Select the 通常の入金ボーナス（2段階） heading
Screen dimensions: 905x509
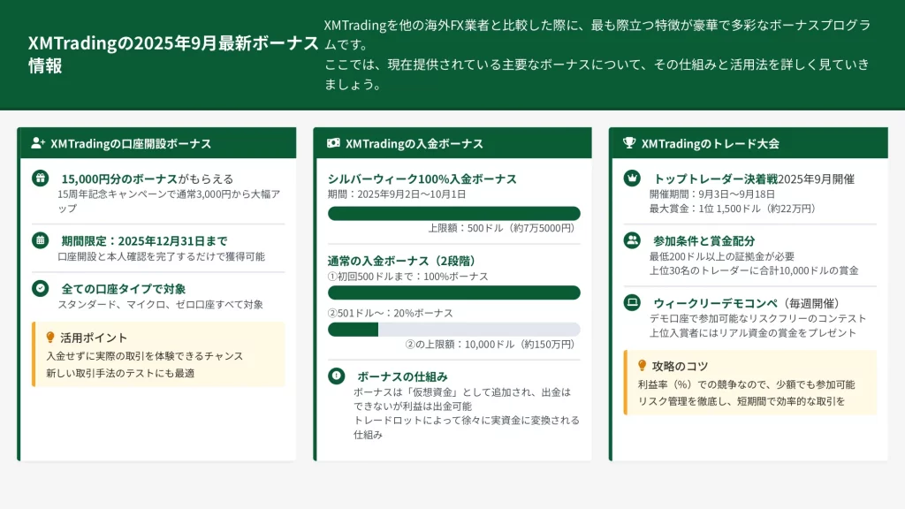401,260
